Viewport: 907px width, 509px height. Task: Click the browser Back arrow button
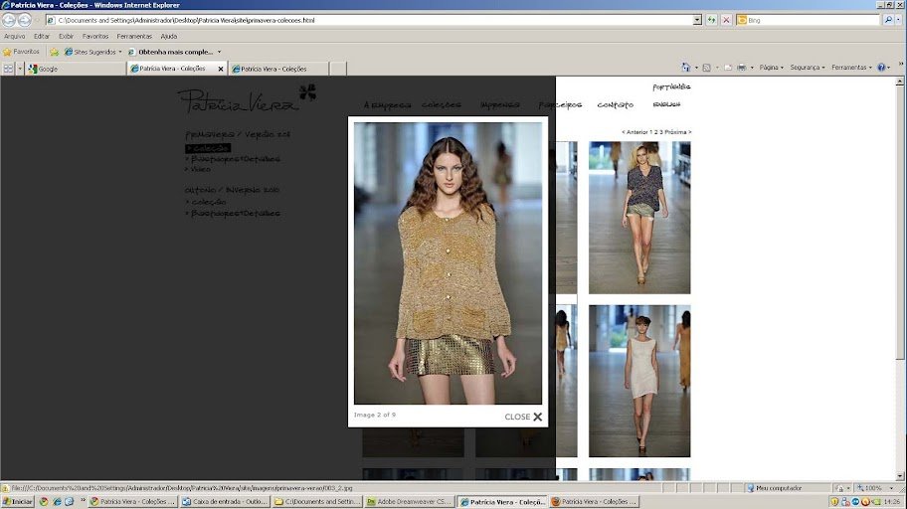pos(9,20)
